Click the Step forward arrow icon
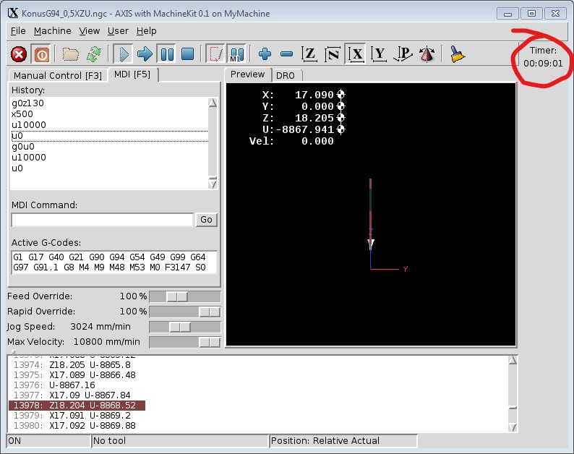Screen dimensions: 574x454 tap(145, 54)
